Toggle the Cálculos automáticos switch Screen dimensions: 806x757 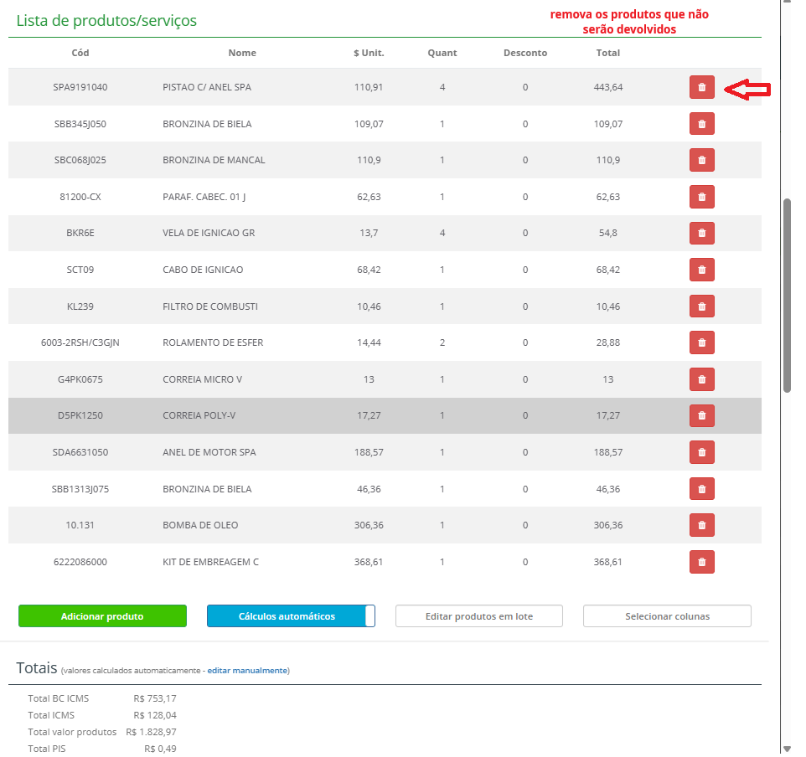[291, 615]
